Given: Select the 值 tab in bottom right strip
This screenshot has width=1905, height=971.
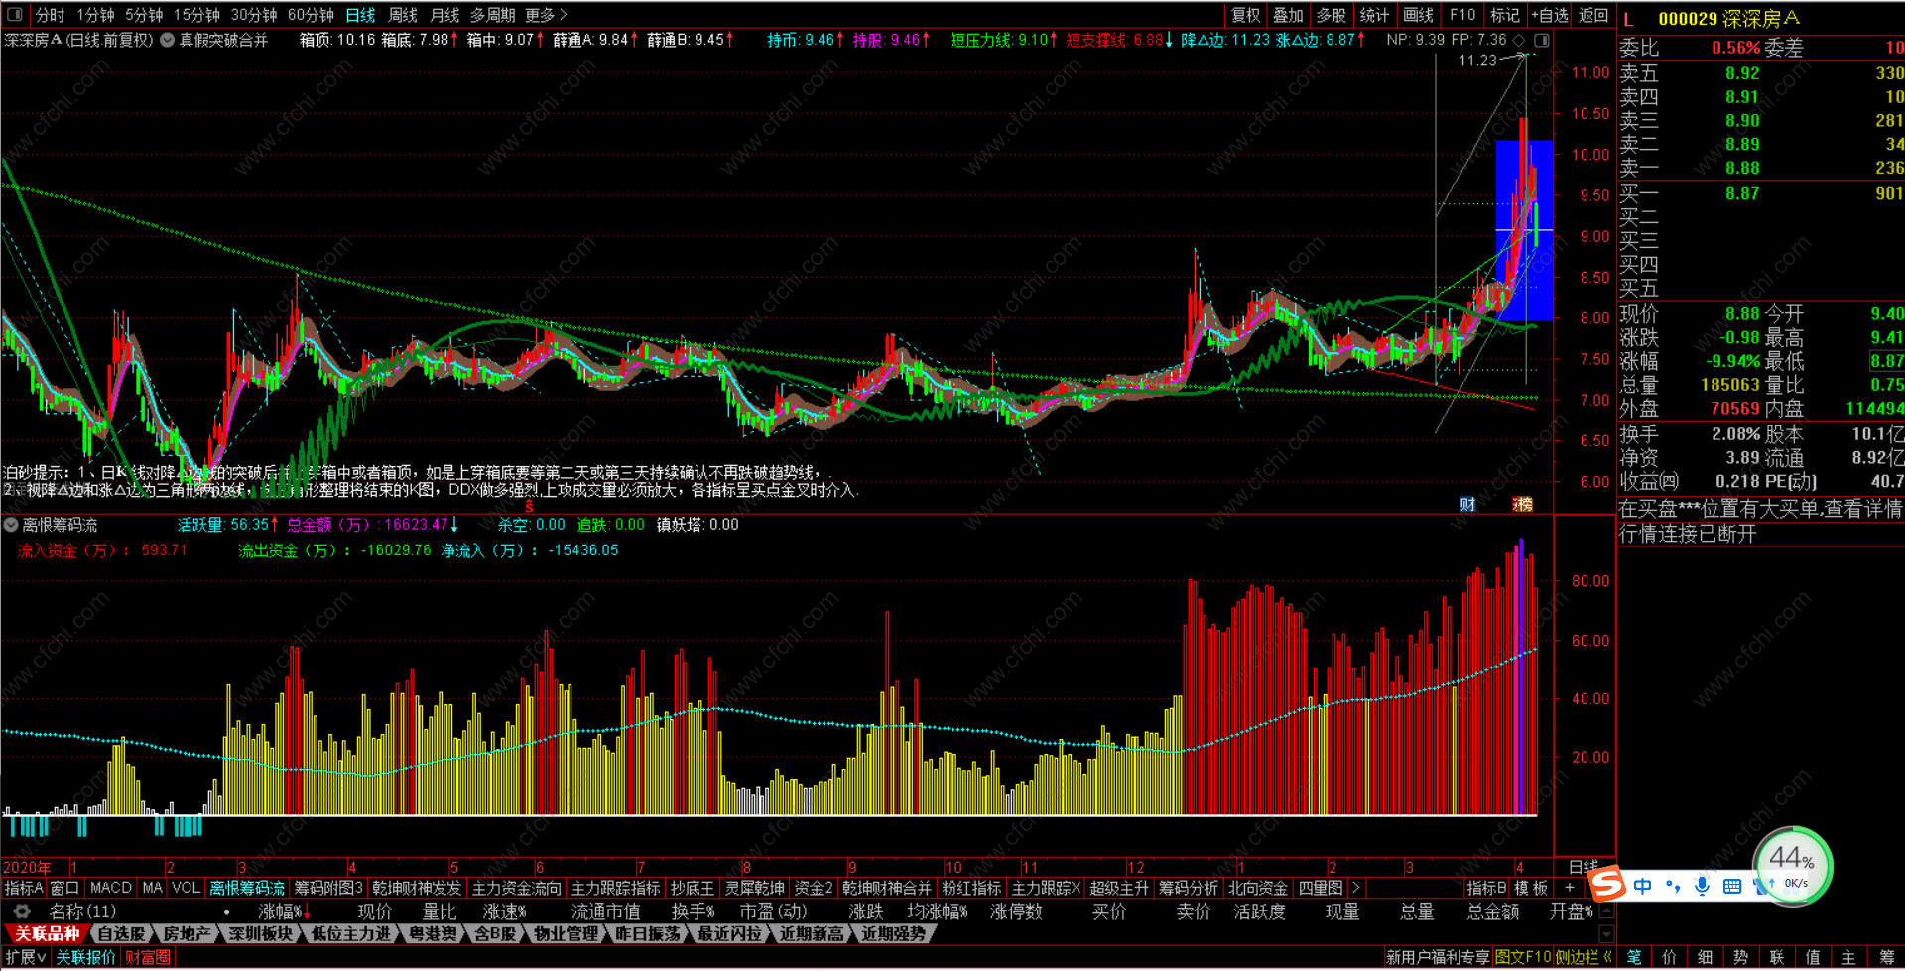Looking at the screenshot, I should tap(1813, 957).
